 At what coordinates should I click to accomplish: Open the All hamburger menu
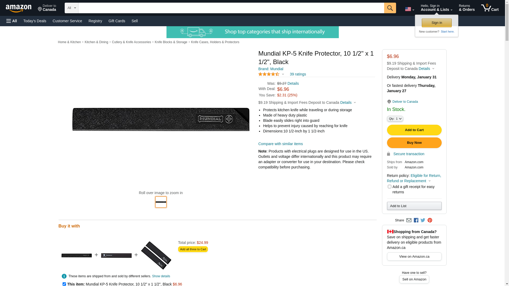coord(12,21)
